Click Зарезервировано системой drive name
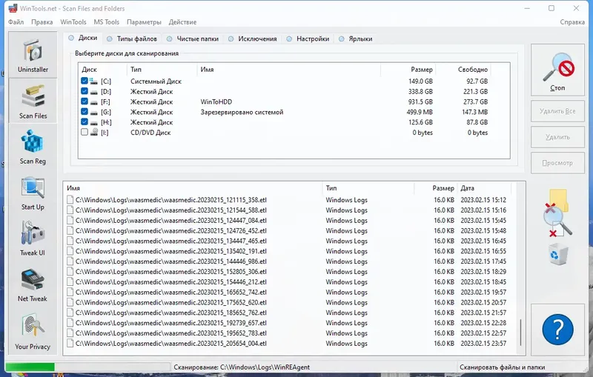 click(x=242, y=112)
